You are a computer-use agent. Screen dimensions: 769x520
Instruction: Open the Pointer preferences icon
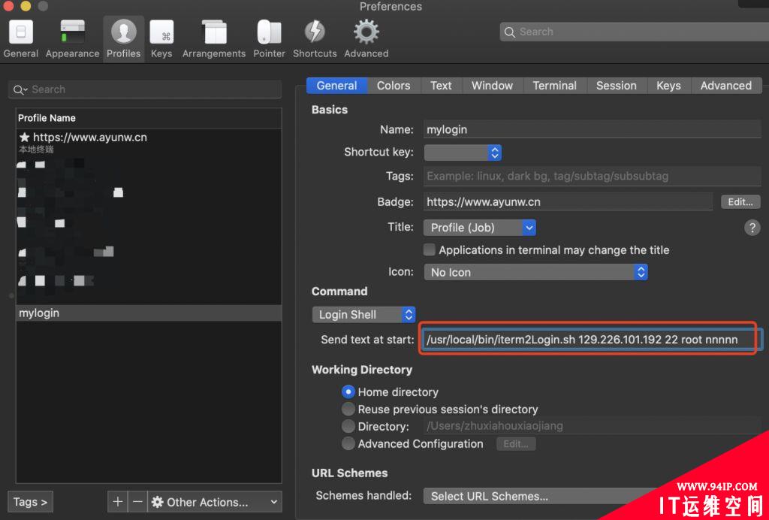[270, 32]
